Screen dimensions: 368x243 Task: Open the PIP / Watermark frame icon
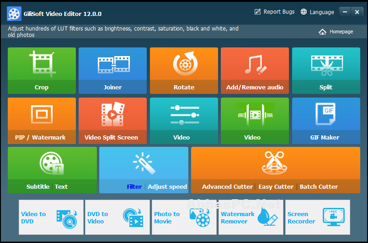click(42, 114)
